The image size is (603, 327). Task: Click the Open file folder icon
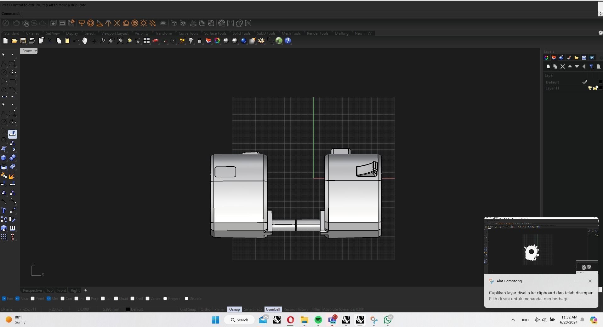(14, 41)
